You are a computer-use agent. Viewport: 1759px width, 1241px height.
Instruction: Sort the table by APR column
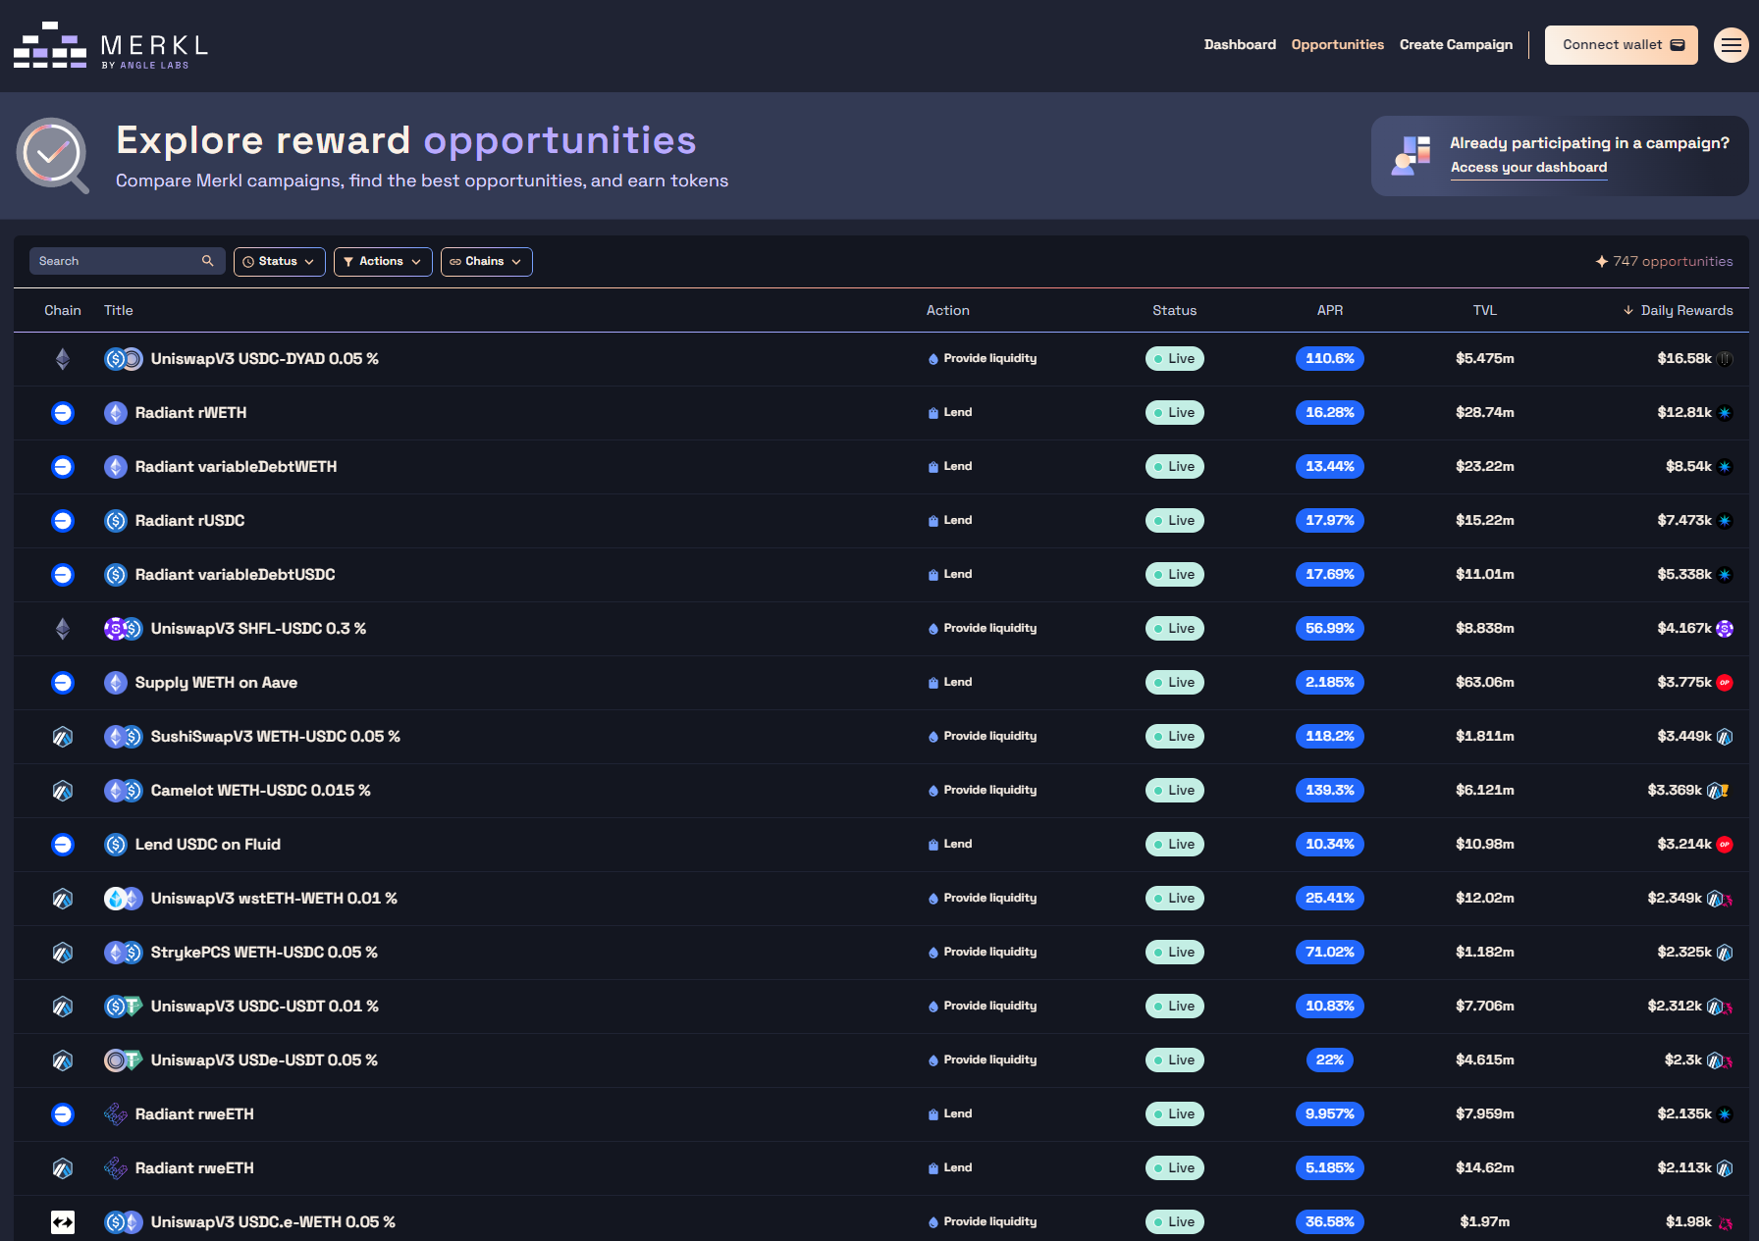click(x=1330, y=310)
